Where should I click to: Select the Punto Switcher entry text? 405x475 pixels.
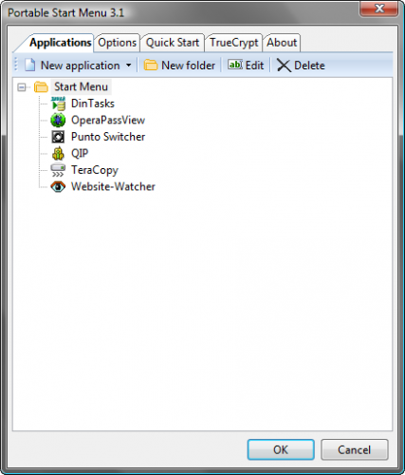(108, 137)
